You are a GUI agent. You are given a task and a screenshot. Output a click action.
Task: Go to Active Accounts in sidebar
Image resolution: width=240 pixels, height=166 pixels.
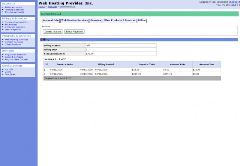coord(13,7)
